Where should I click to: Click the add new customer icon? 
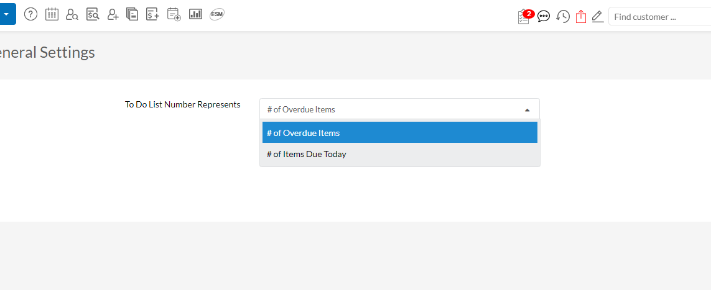[113, 14]
